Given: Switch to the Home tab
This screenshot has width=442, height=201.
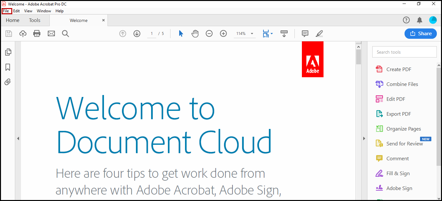Looking at the screenshot, I should (13, 20).
